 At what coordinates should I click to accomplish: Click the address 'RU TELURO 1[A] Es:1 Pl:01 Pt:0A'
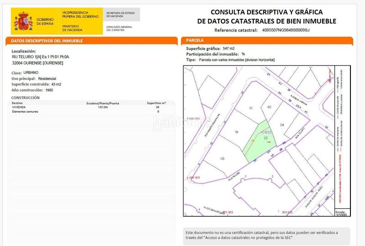(41, 57)
